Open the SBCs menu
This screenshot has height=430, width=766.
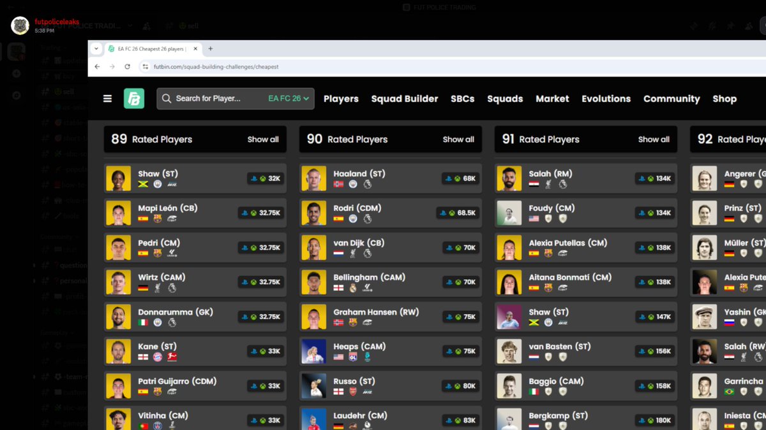point(463,99)
